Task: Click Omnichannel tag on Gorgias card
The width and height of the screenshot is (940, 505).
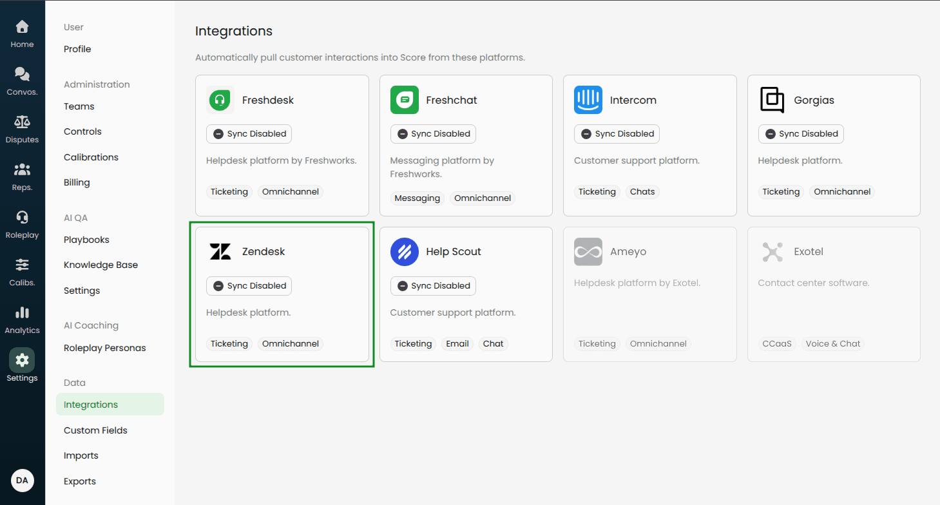Action: pos(842,192)
